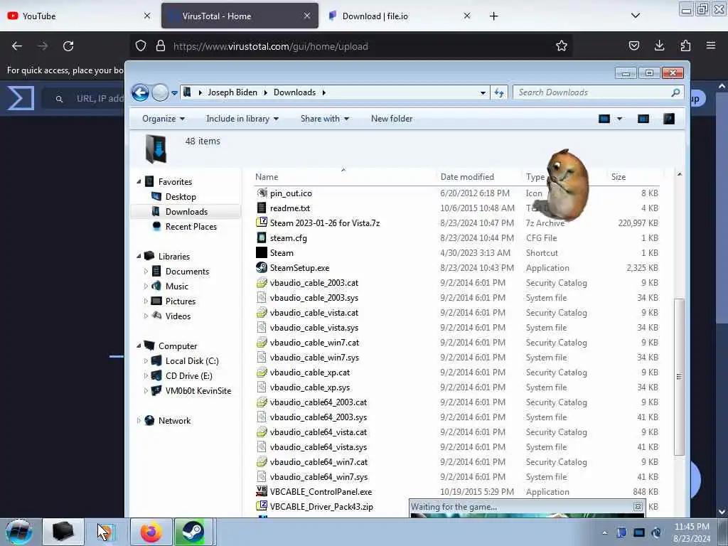Save to Pocket icon in Firefox

[x=633, y=45]
